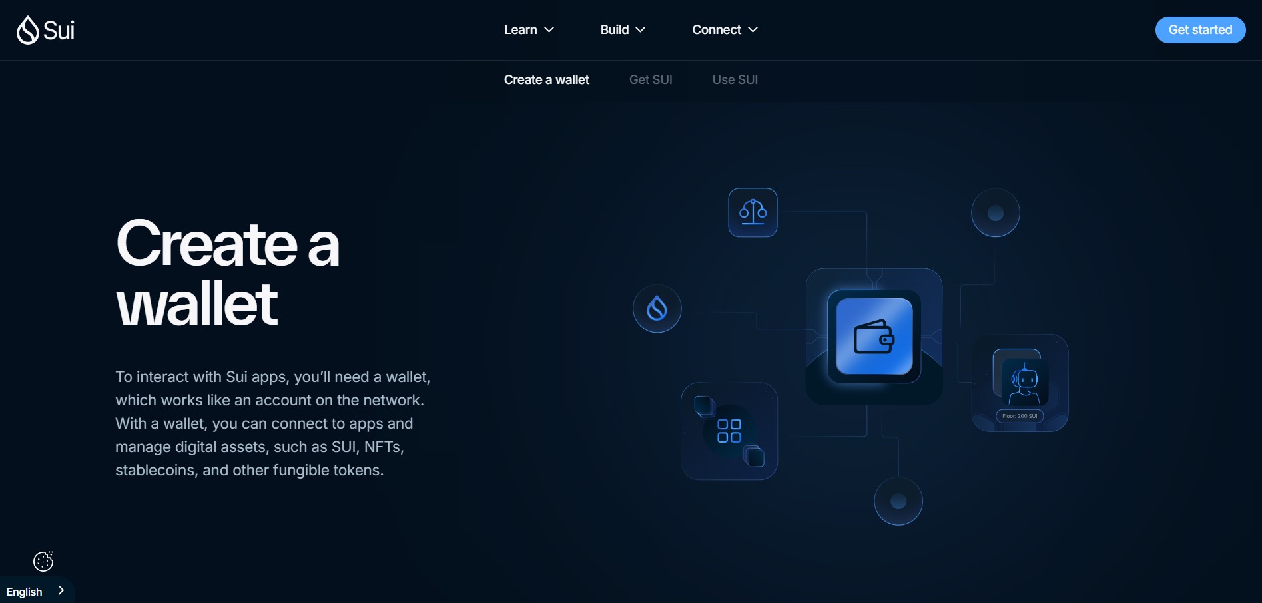The width and height of the screenshot is (1262, 603).
Task: Click the Create a wallet heading
Action: coord(227,273)
